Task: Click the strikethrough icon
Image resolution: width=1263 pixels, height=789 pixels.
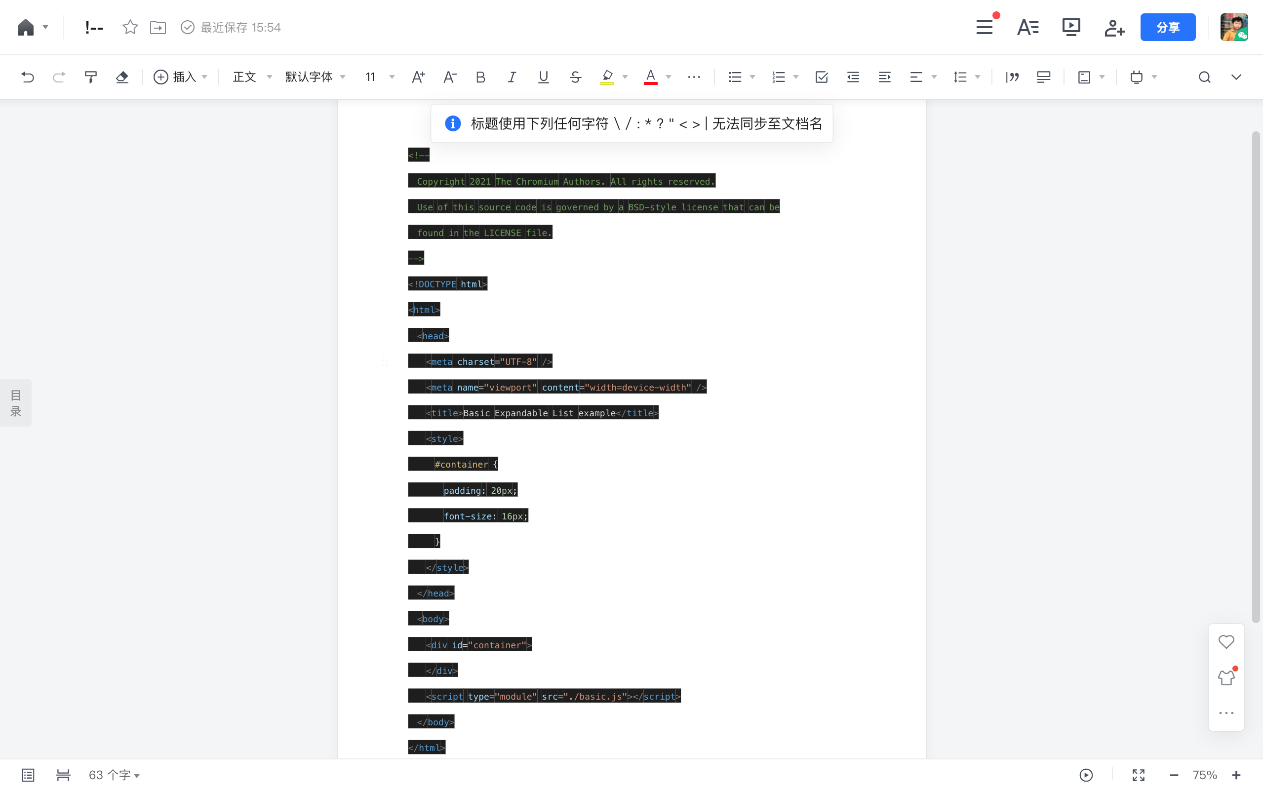Action: pyautogui.click(x=575, y=77)
